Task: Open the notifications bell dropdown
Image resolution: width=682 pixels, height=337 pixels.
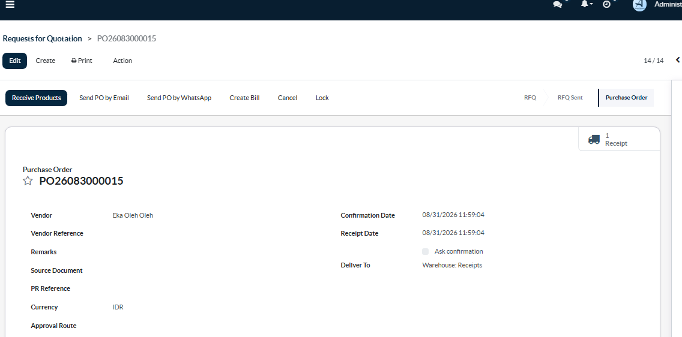Action: point(587,4)
